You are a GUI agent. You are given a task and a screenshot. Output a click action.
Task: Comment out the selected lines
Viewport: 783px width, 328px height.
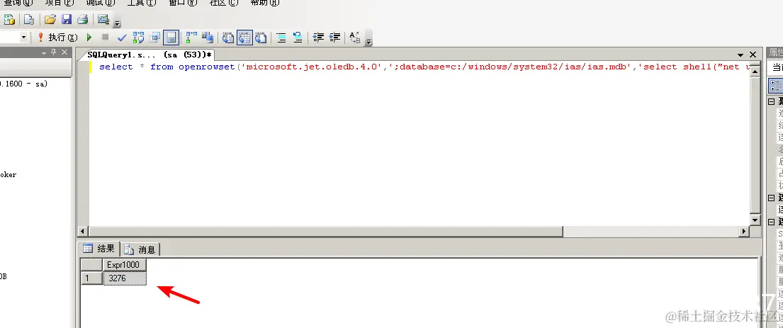pyautogui.click(x=281, y=38)
